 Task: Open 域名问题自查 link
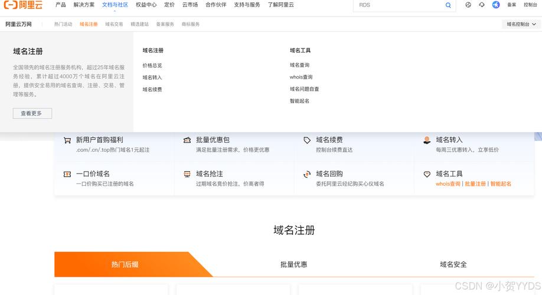[x=304, y=89]
